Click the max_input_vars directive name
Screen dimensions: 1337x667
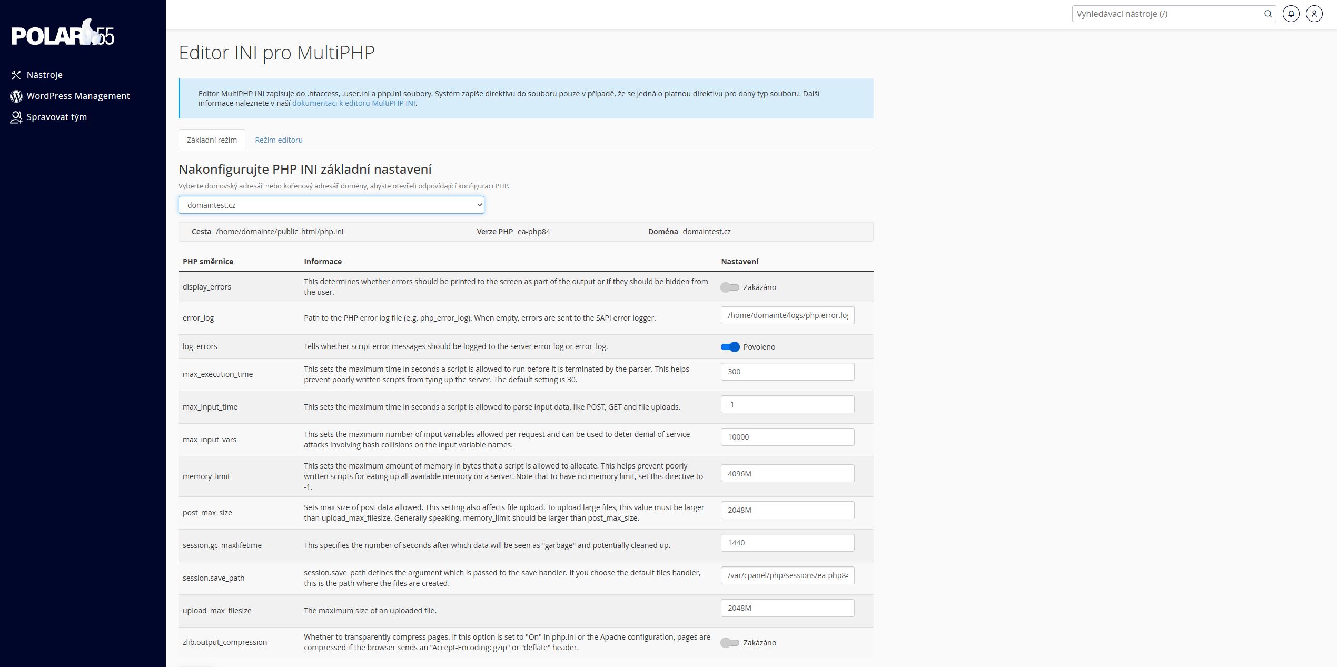[210, 440]
